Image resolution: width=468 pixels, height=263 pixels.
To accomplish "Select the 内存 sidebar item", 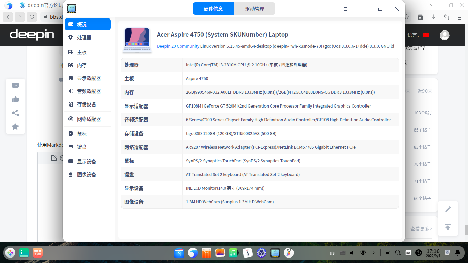I will pyautogui.click(x=82, y=65).
